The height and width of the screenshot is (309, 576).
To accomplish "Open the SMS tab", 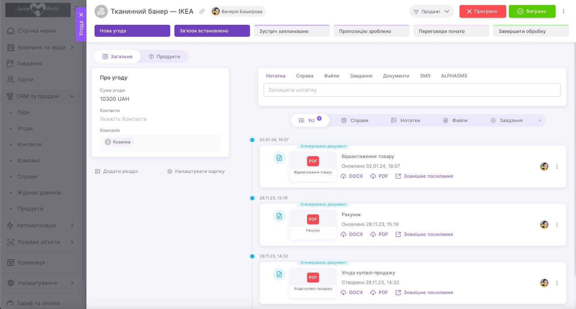I will [x=425, y=76].
